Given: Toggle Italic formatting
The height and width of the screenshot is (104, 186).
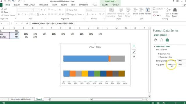Looking at the screenshot, I should tap(22, 14).
